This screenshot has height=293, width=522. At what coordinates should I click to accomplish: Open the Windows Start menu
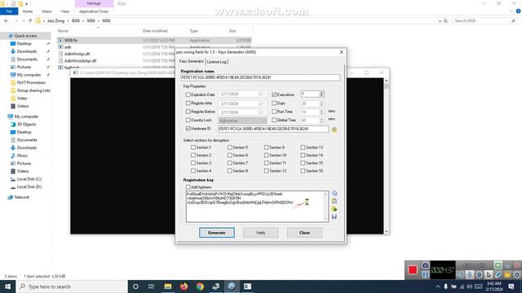pyautogui.click(x=7, y=286)
